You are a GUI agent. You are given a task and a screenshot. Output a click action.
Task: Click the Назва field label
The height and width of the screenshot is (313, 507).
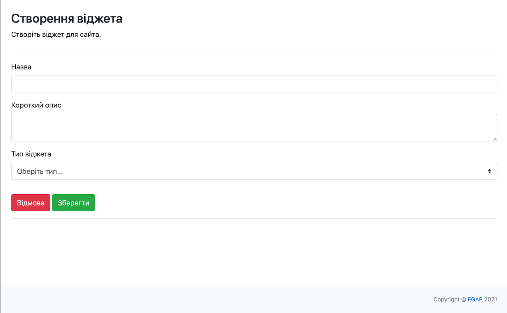pyautogui.click(x=21, y=67)
